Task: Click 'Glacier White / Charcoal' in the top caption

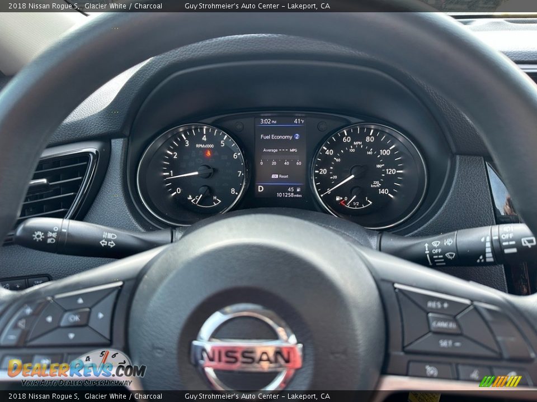Action: [123, 6]
